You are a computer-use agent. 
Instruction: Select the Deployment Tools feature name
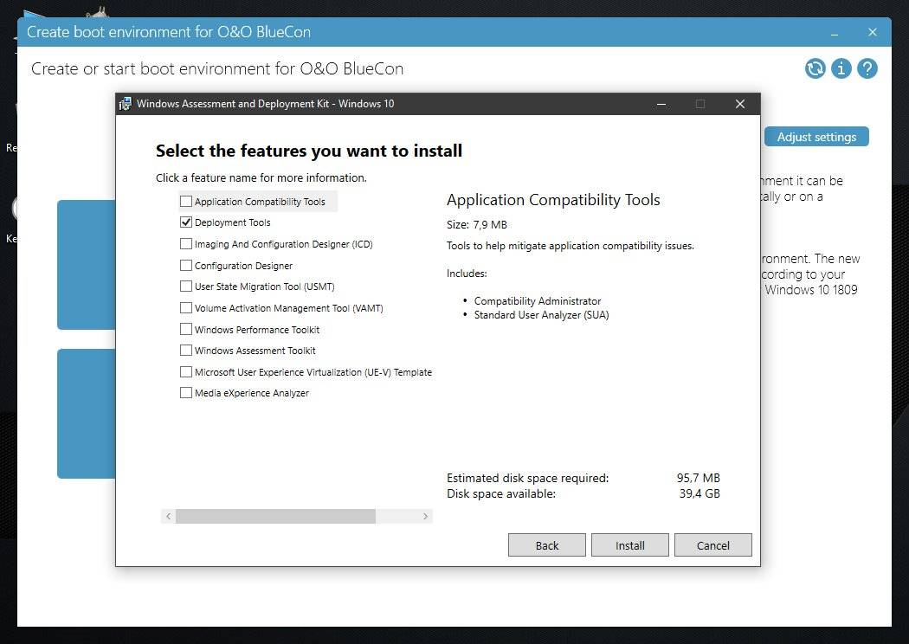coord(233,222)
